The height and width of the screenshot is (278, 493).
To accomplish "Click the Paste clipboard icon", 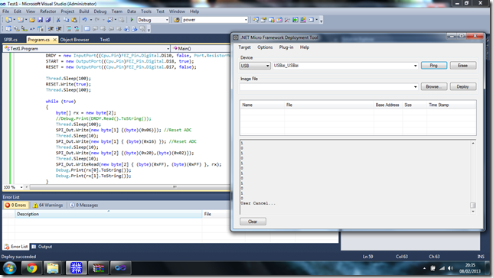I will point(74,20).
